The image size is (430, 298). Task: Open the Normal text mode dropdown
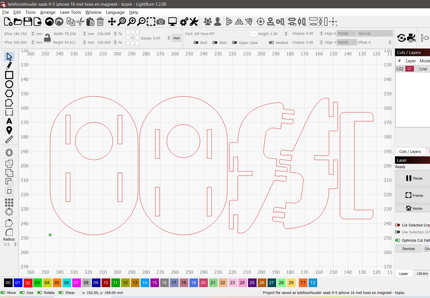click(x=375, y=34)
